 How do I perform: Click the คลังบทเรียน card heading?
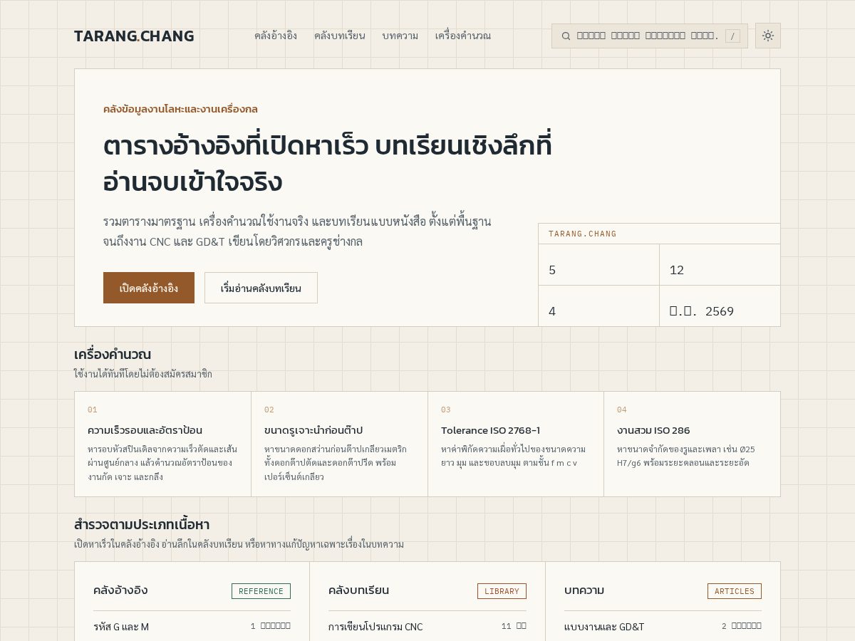pos(359,590)
